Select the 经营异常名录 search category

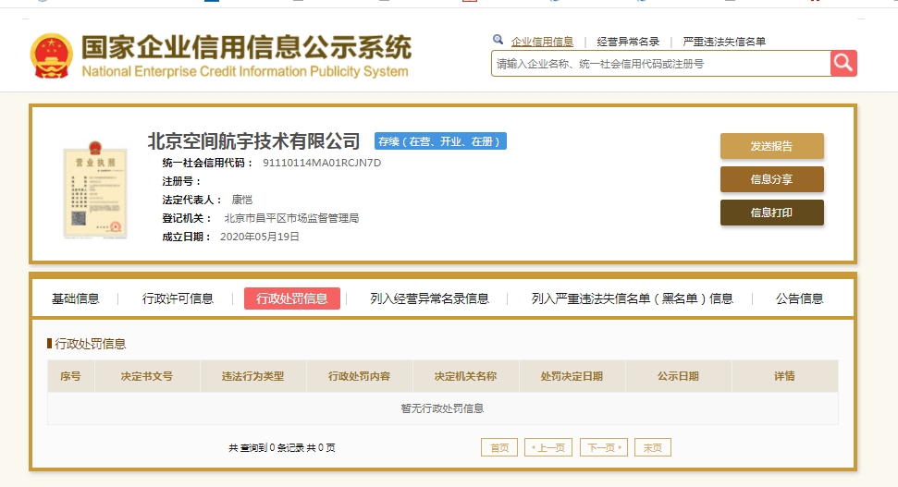pyautogui.click(x=628, y=42)
